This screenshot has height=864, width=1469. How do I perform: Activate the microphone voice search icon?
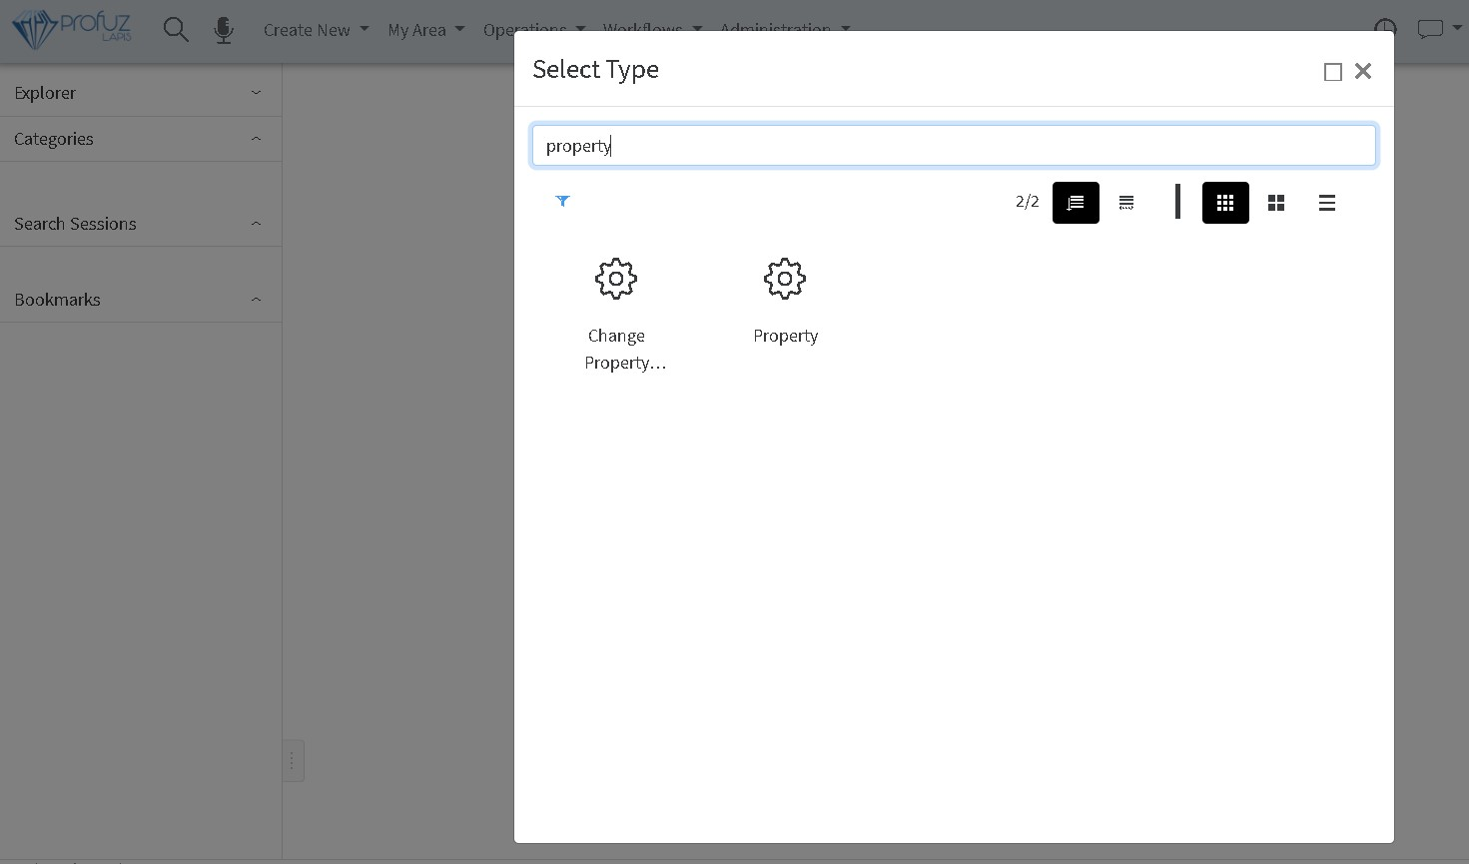[224, 30]
